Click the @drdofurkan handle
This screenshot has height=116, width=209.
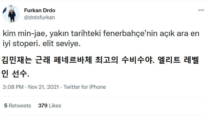point(39,17)
